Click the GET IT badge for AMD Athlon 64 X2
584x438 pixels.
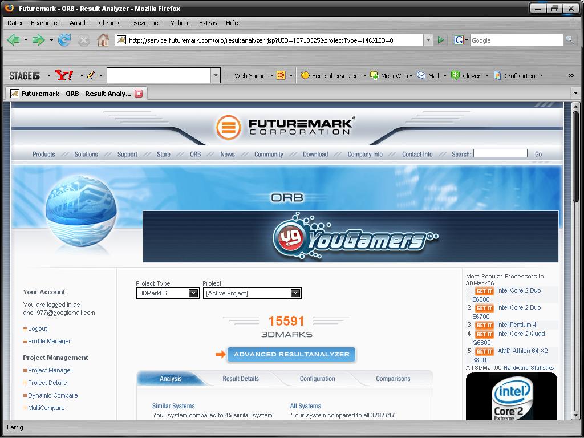click(484, 351)
